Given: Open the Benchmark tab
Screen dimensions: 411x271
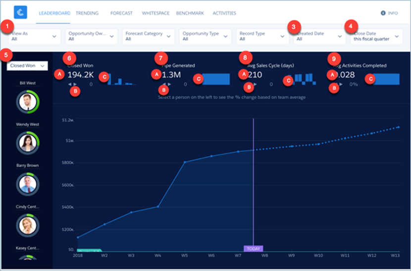Looking at the screenshot, I should click(x=191, y=13).
